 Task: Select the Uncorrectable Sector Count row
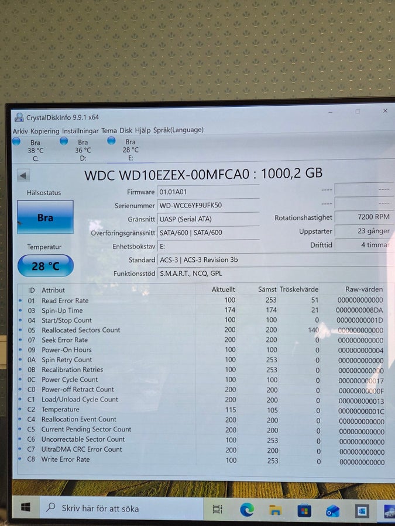[201, 440]
